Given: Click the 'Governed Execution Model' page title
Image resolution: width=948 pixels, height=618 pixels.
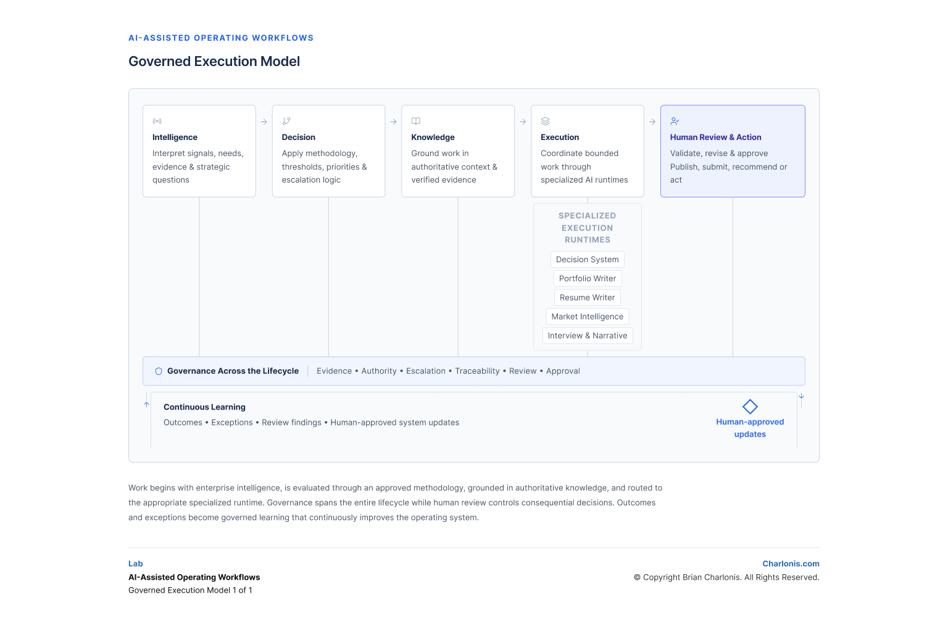Looking at the screenshot, I should 214,62.
